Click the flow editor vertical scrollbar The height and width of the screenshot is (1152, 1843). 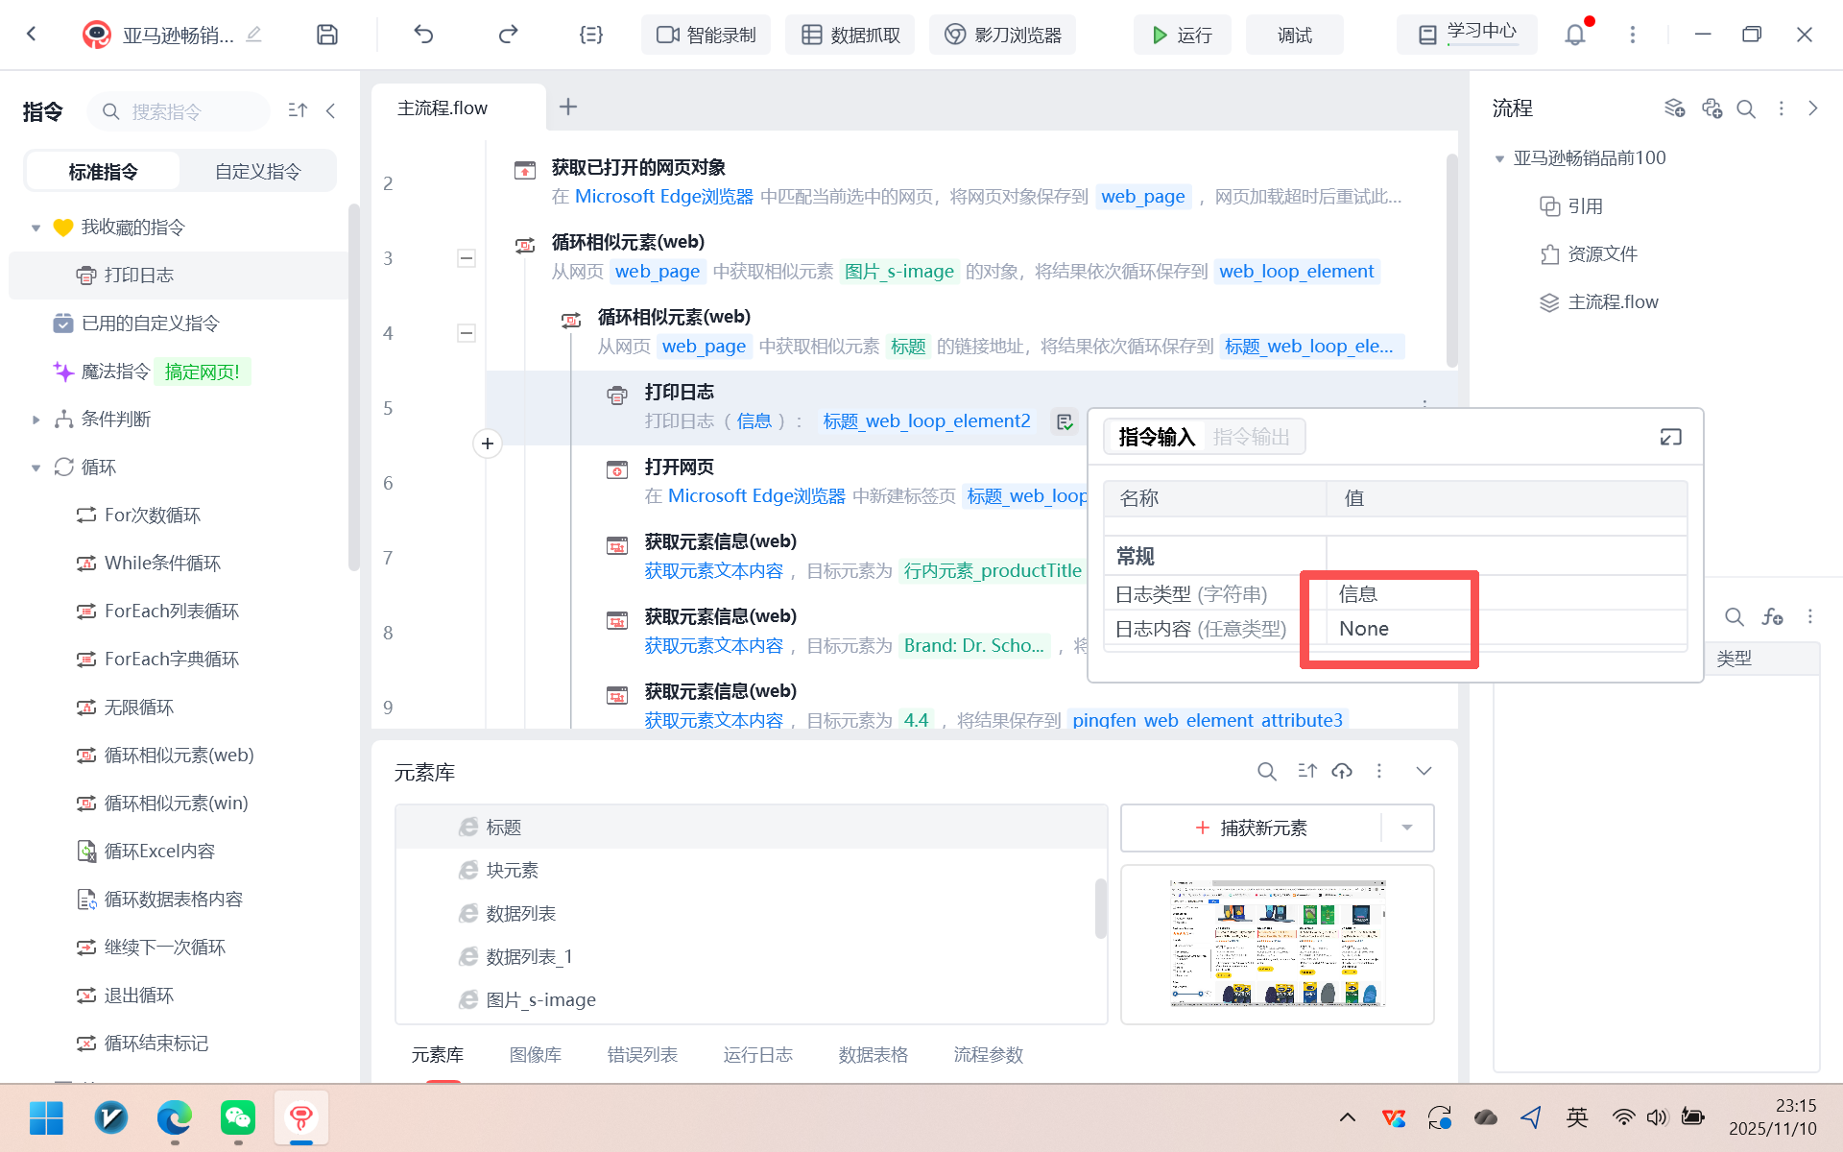point(1451,259)
